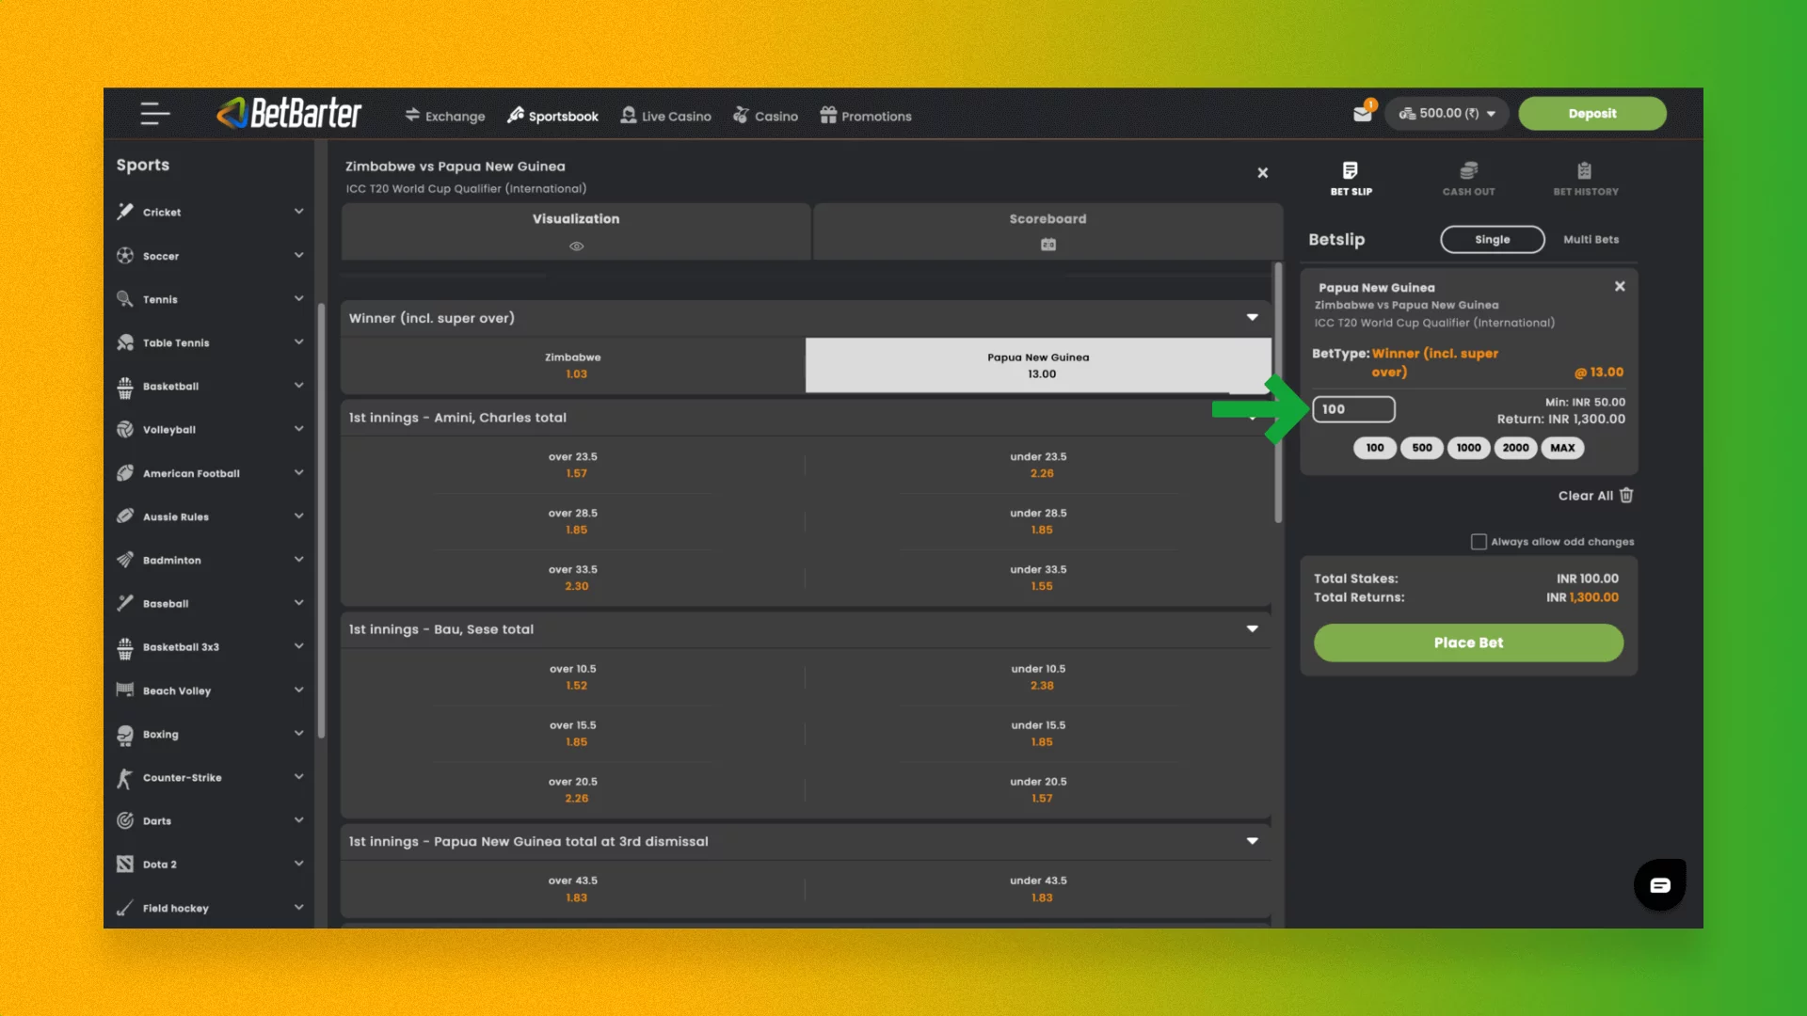Expand the Cricket sidebar chevron

coord(298,211)
